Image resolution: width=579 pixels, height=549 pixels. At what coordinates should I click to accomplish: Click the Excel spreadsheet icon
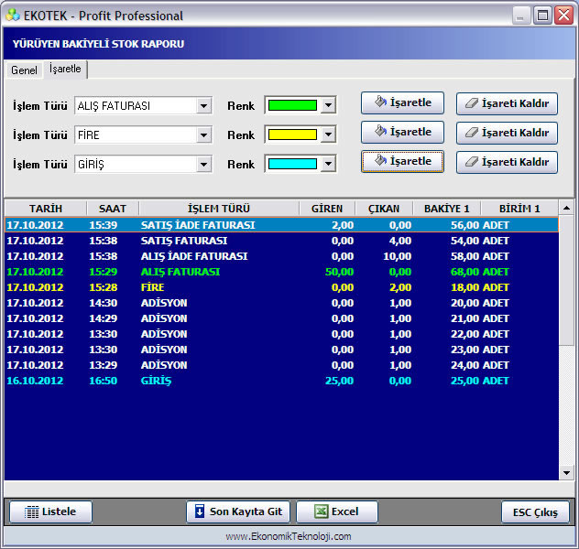point(321,511)
